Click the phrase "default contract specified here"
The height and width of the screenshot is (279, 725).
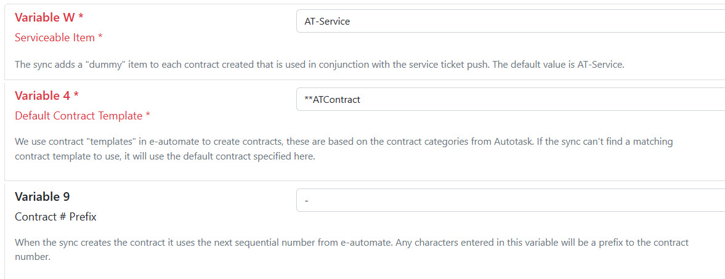coord(247,156)
